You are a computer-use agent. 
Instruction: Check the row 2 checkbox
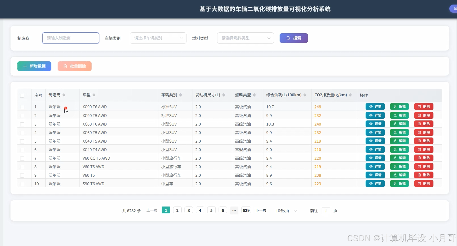pyautogui.click(x=22, y=116)
